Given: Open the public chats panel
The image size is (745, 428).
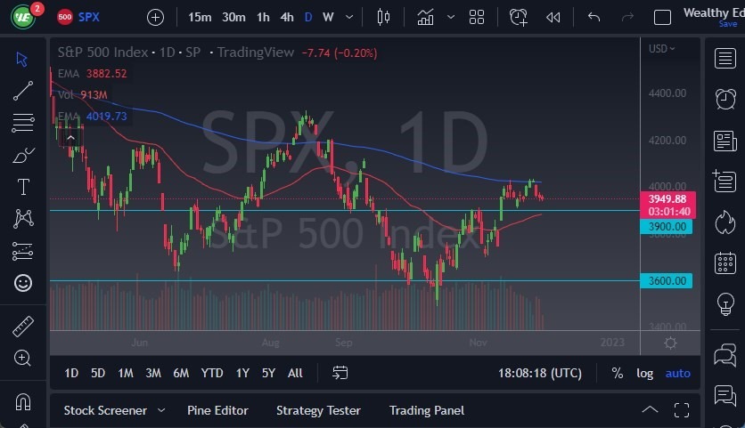Looking at the screenshot, I should coord(725,355).
